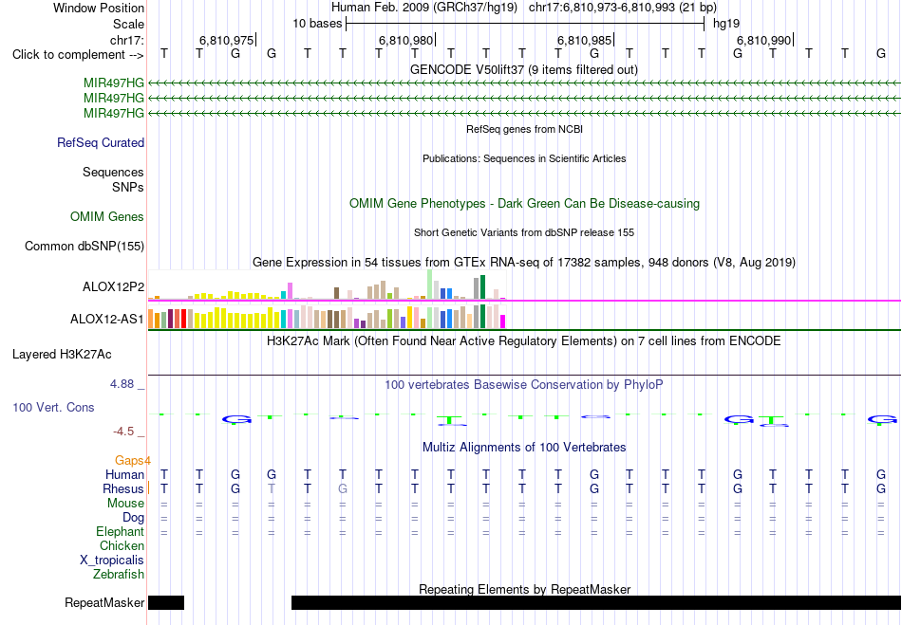The image size is (902, 625).
Task: Click the OMIM Gene Phenotypes title
Action: tap(524, 203)
